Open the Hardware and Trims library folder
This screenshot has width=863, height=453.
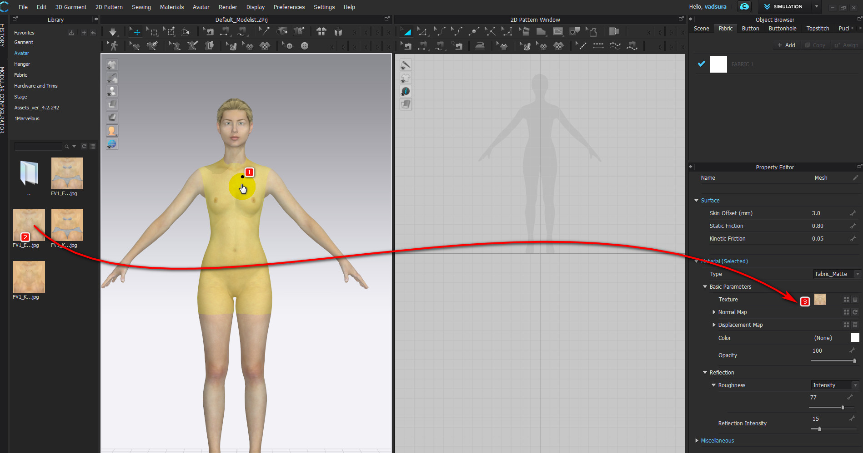36,86
